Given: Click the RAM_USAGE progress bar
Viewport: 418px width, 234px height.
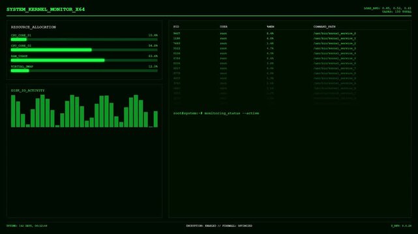Looking at the screenshot, I should pyautogui.click(x=84, y=60).
